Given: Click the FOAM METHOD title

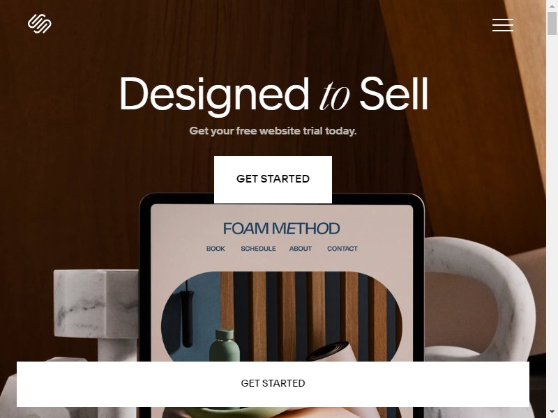Looking at the screenshot, I should [x=281, y=229].
